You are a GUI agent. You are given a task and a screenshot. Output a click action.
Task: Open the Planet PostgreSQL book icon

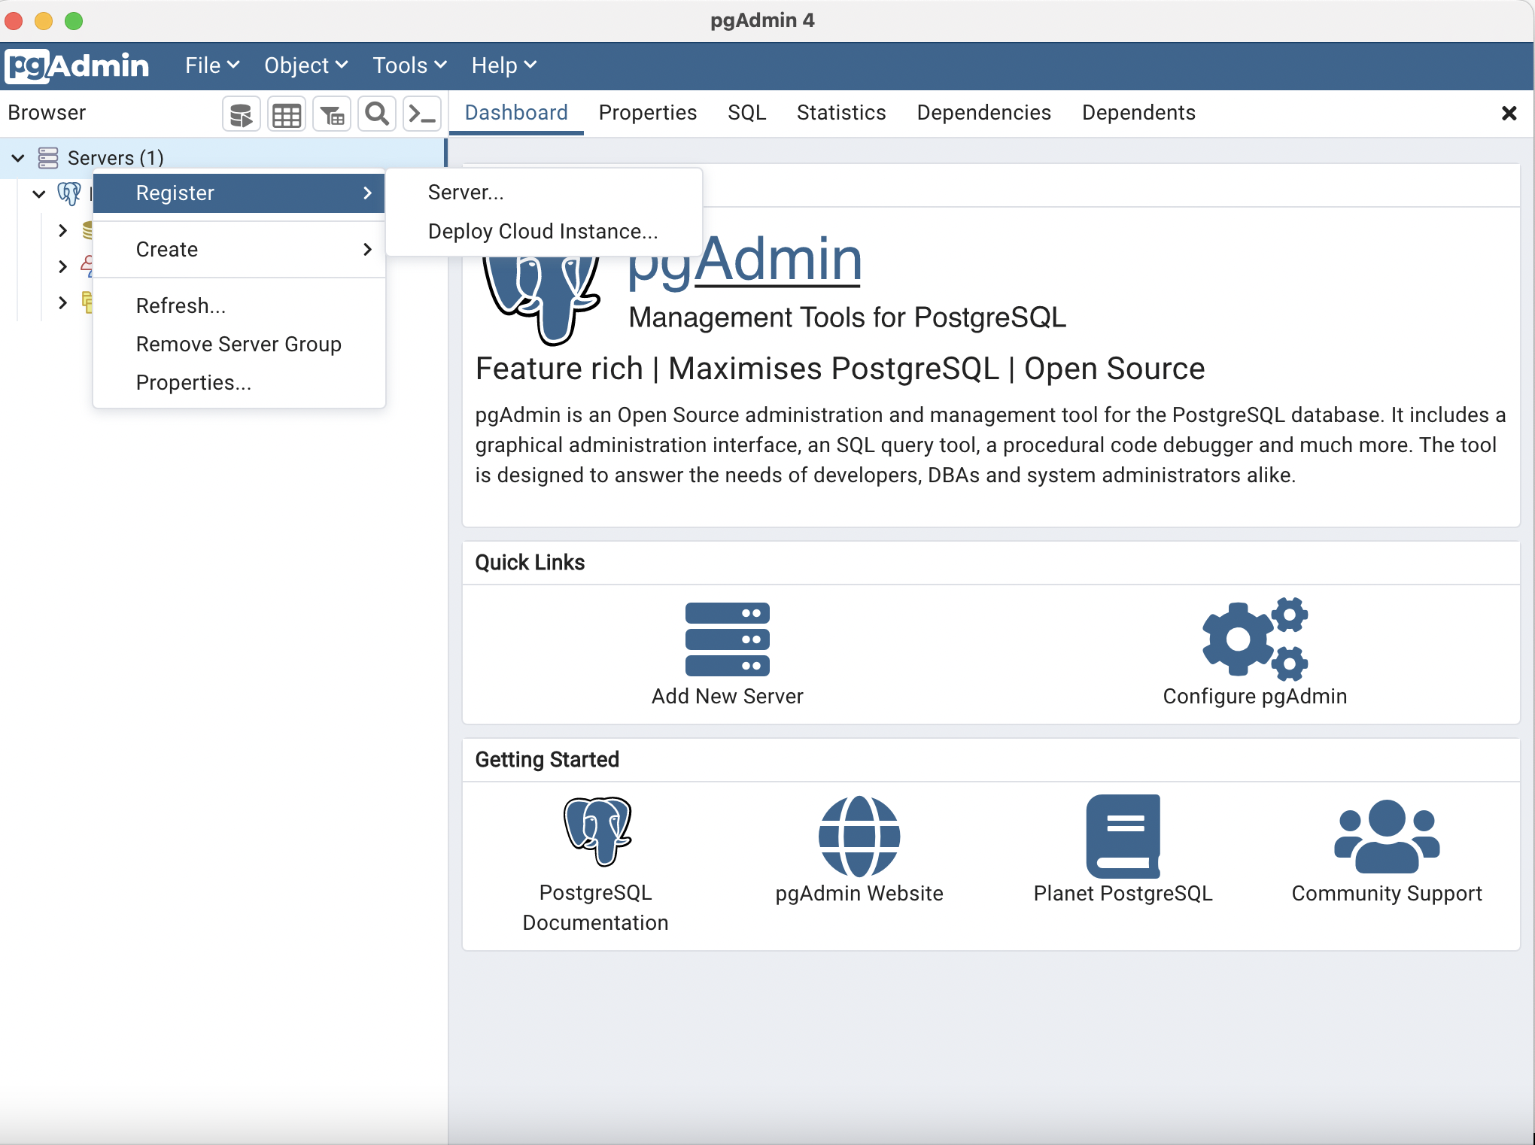(x=1123, y=836)
